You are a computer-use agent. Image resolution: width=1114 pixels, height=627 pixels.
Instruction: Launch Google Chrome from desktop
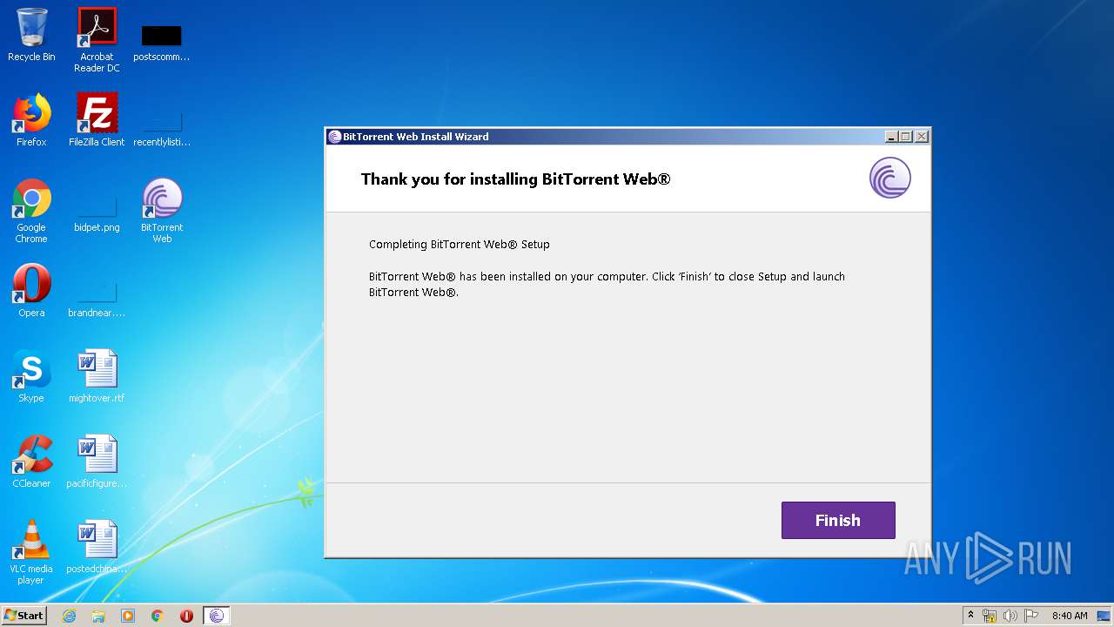[x=31, y=211]
